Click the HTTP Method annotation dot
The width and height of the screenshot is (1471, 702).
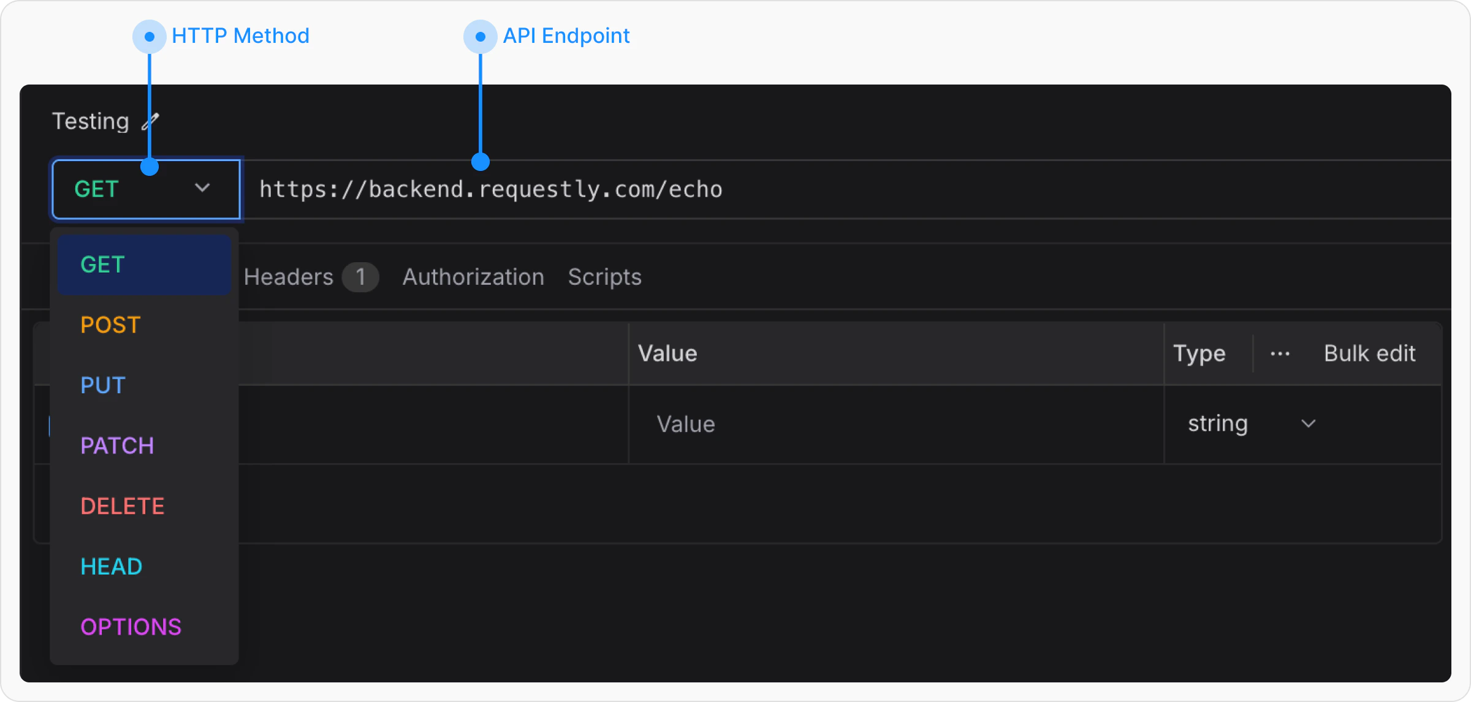[x=149, y=37]
